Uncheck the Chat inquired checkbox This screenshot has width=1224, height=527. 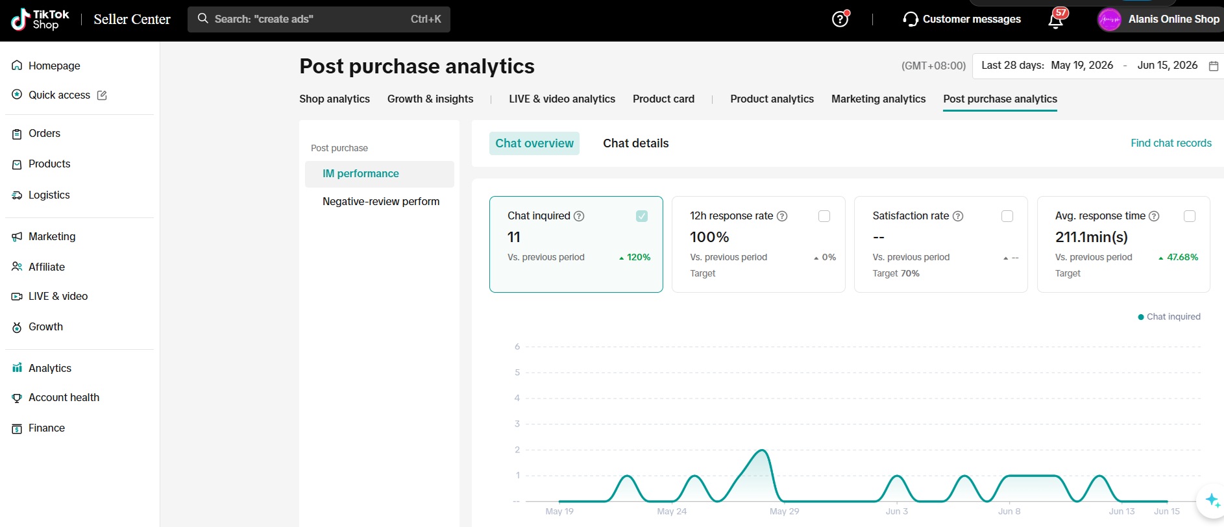(x=642, y=216)
